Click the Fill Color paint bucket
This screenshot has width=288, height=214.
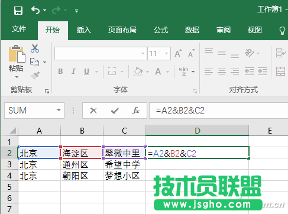pos(138,72)
